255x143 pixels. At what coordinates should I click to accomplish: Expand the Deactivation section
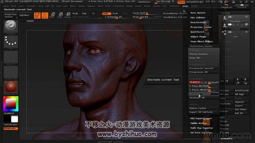[x=198, y=22]
